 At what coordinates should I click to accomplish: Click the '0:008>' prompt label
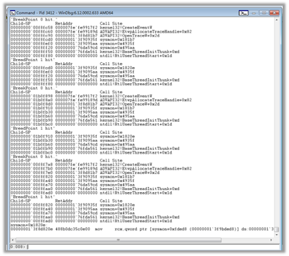tap(18, 247)
